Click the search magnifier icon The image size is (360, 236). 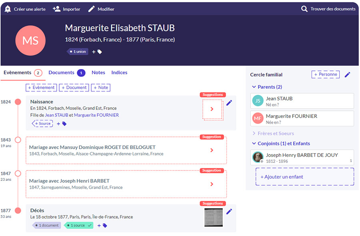(x=304, y=9)
